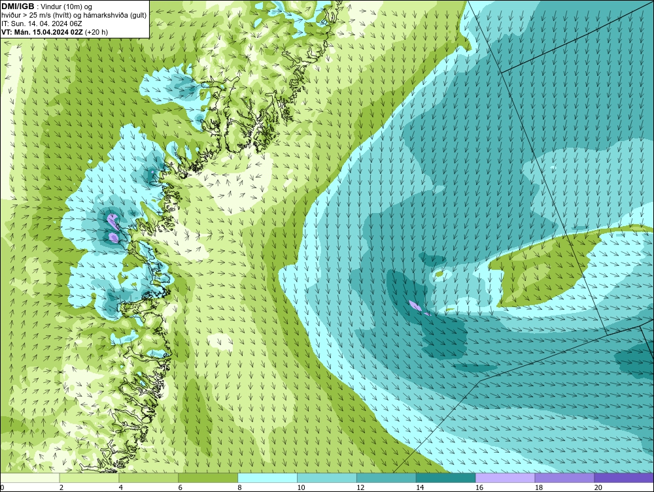Click the legend scale label "16"

(x=479, y=487)
